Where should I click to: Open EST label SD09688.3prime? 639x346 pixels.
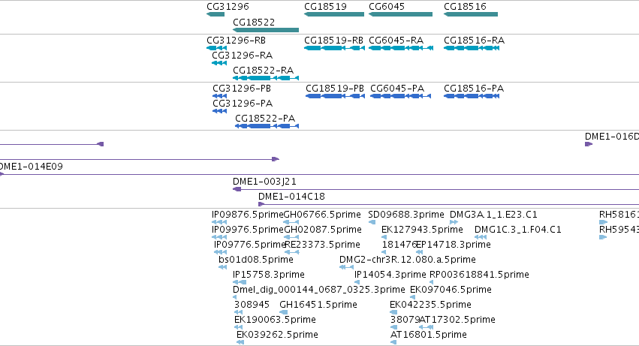click(x=406, y=215)
